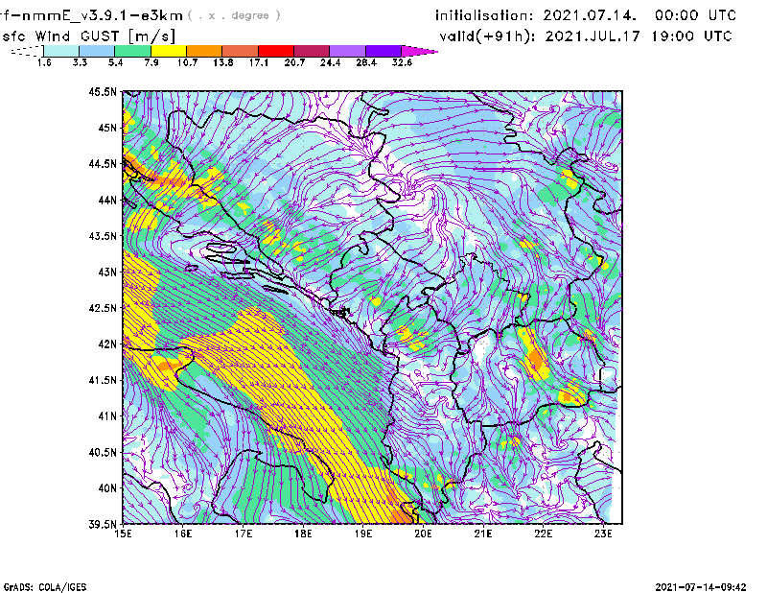Click the 20E longitude axis label
The image size is (767, 593).
click(x=423, y=534)
